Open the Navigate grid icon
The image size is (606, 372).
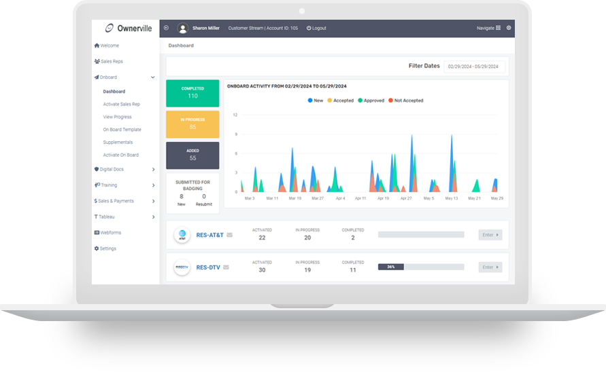pos(498,28)
